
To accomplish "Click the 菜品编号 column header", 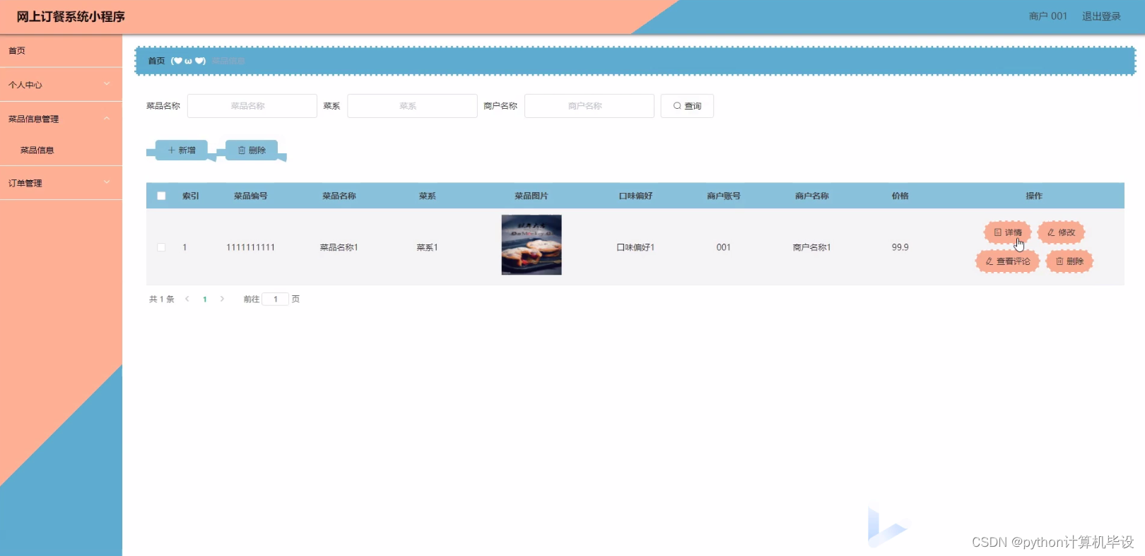I will coord(251,196).
